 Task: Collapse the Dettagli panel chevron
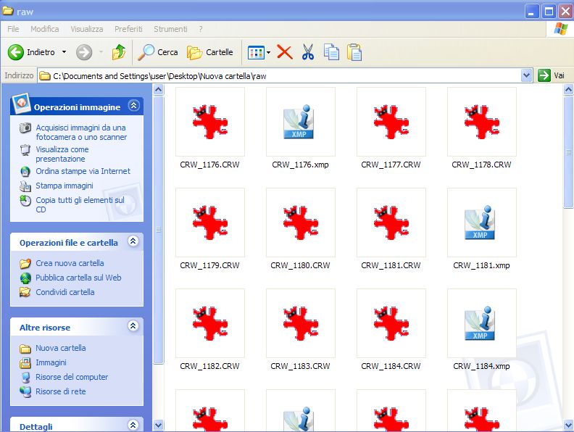(x=133, y=425)
